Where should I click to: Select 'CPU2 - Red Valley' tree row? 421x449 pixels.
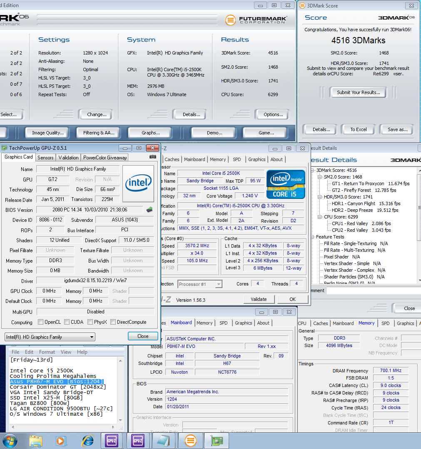[x=361, y=230]
